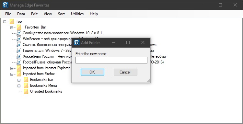The height and width of the screenshot is (124, 243).
Task: Close the Add Folder dialog
Action: (143, 42)
